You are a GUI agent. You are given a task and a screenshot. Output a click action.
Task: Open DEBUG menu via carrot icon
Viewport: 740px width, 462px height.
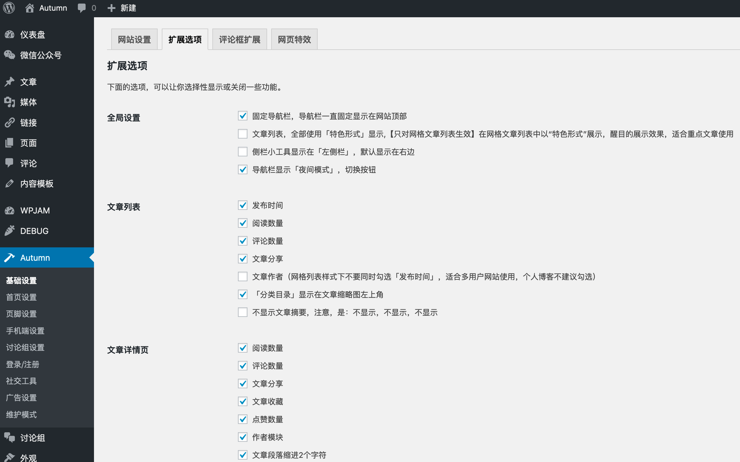[x=10, y=231]
